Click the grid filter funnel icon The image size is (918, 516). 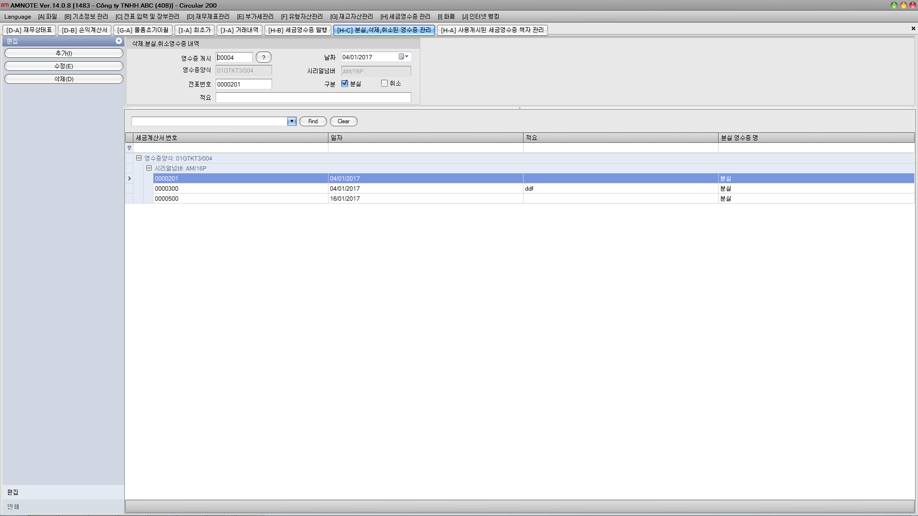click(x=129, y=148)
